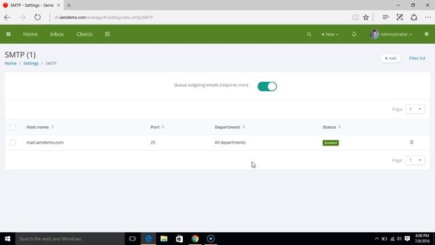Open Windows Store from taskbar
Viewport: 435px width, 245px height.
tap(179, 239)
